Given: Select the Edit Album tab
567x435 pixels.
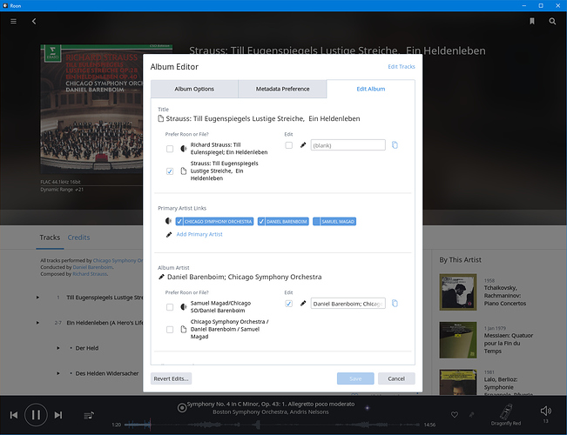Looking at the screenshot, I should [x=371, y=89].
